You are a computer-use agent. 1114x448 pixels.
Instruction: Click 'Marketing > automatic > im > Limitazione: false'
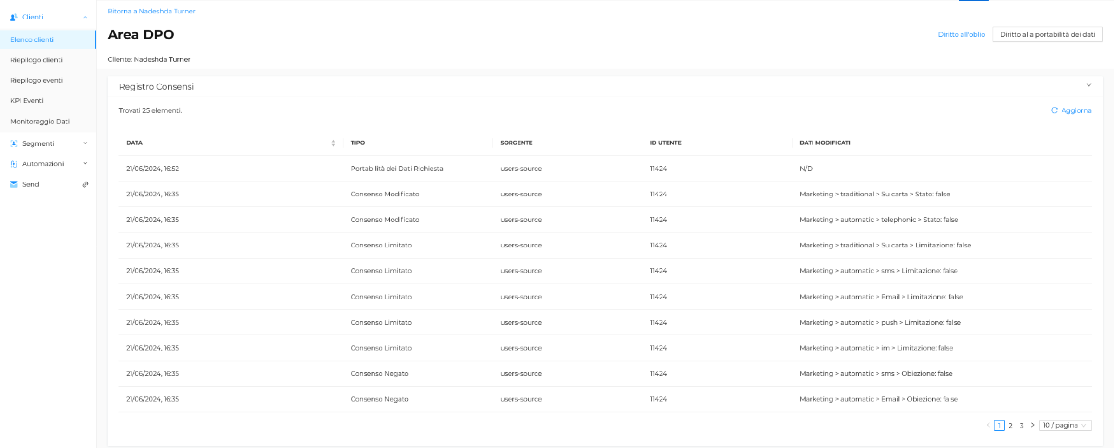[876, 348]
